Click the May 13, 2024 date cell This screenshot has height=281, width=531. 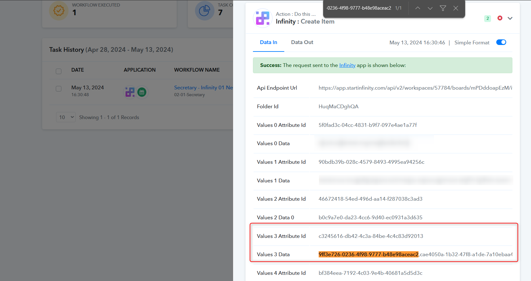[x=87, y=88]
